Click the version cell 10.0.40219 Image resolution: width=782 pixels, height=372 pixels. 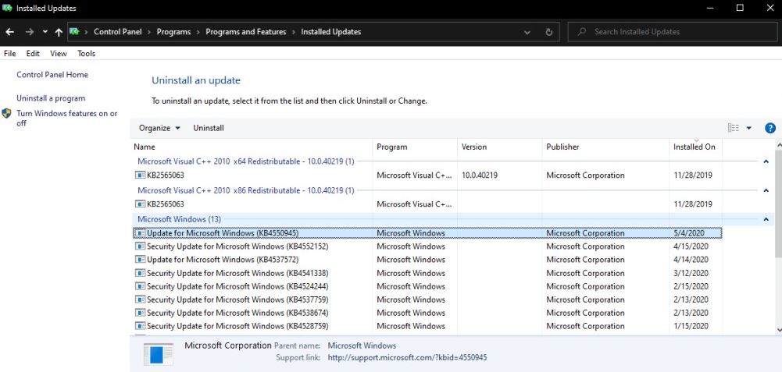coord(479,175)
